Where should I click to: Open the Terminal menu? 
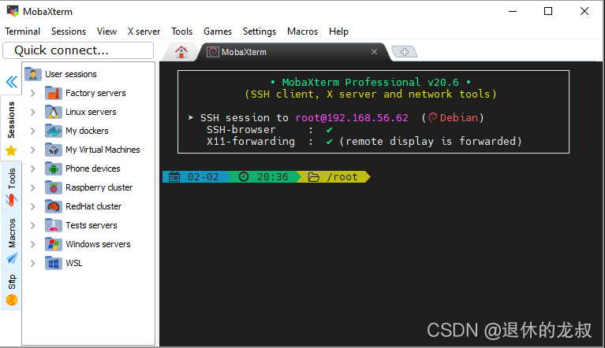click(x=22, y=31)
